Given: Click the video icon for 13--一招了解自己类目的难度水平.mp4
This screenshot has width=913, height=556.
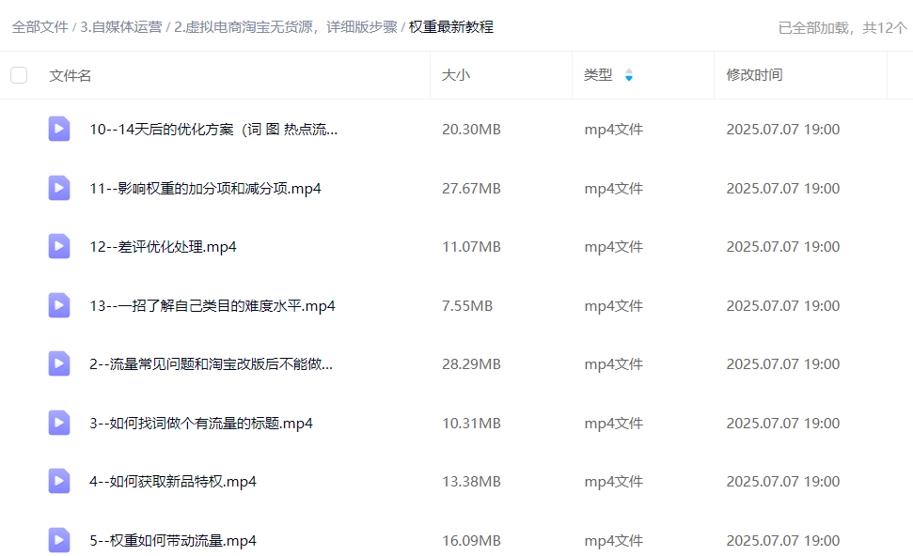Looking at the screenshot, I should tap(59, 305).
